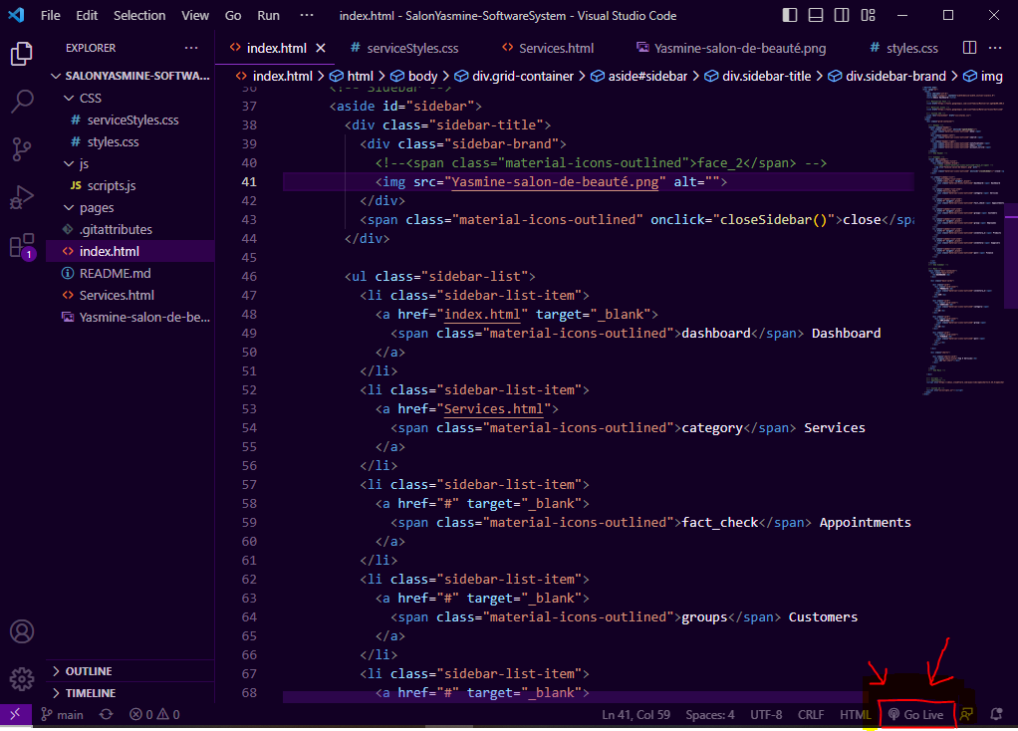This screenshot has width=1018, height=731.
Task: Open the Extensions view
Action: coord(22,246)
